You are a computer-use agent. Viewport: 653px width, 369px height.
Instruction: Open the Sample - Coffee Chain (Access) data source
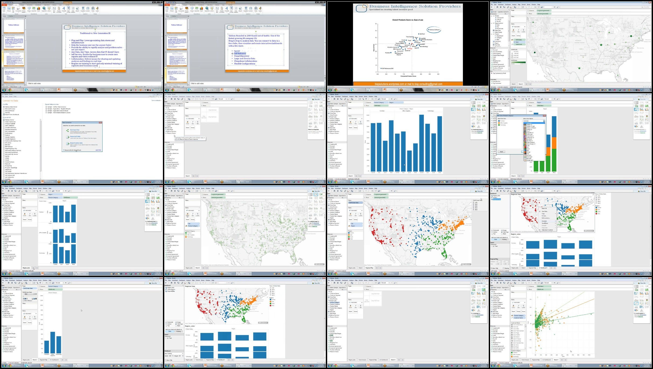(56, 107)
